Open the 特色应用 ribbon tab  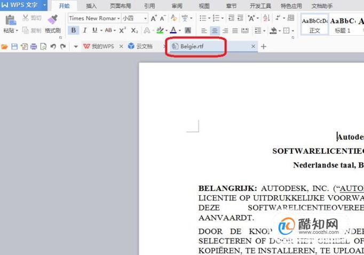click(x=291, y=6)
